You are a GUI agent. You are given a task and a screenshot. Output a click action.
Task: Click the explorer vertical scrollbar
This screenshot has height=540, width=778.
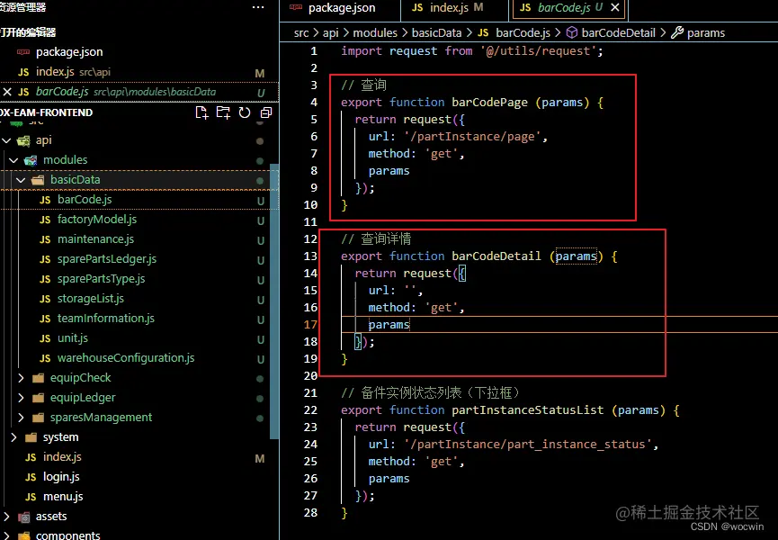pyautogui.click(x=274, y=301)
